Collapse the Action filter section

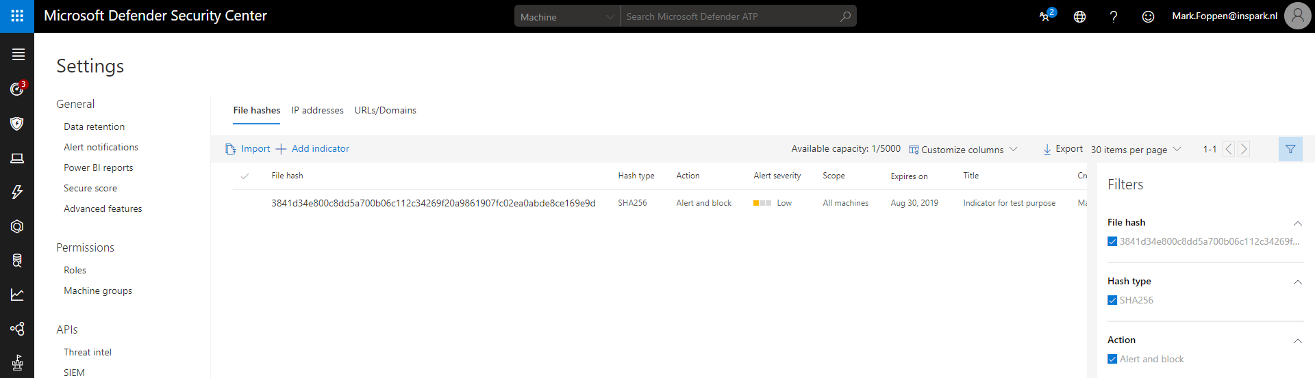(1297, 341)
